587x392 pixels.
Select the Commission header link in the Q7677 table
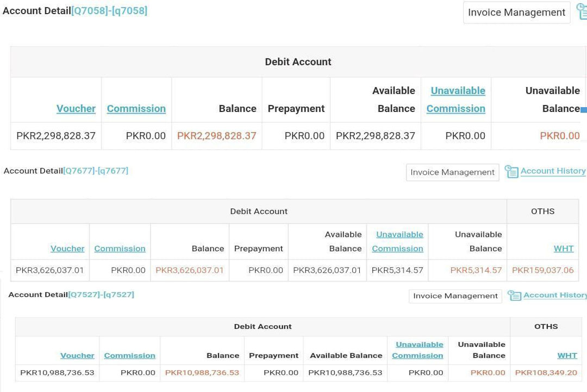(120, 248)
